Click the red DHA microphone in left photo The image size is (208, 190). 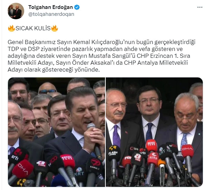[23, 169]
